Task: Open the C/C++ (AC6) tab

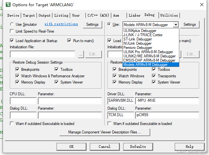Action: coord(98,15)
